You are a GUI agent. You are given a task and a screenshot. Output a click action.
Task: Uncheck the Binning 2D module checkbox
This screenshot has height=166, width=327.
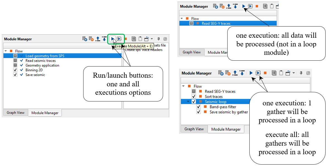click(15, 70)
